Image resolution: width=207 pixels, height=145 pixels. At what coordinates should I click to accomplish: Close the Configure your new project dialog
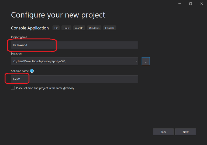coord(202,4)
